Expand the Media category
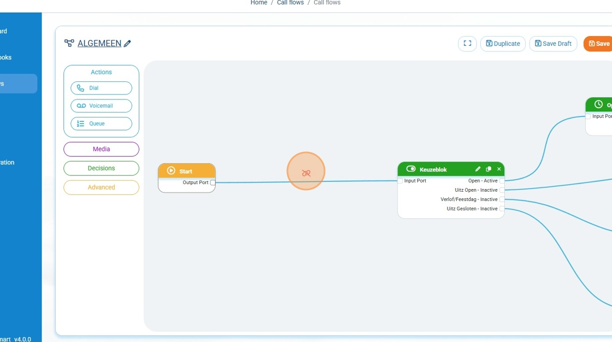Image resolution: width=612 pixels, height=342 pixels. [101, 149]
